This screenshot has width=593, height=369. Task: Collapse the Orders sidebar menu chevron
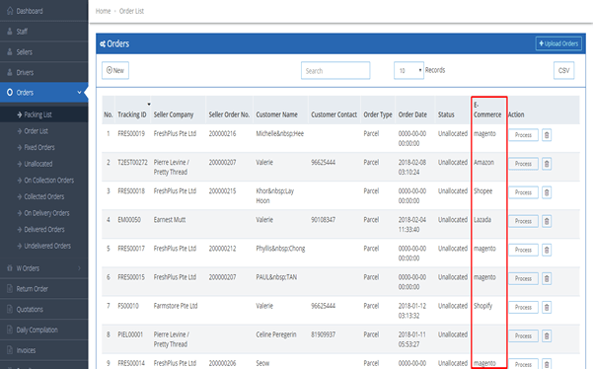pos(79,93)
